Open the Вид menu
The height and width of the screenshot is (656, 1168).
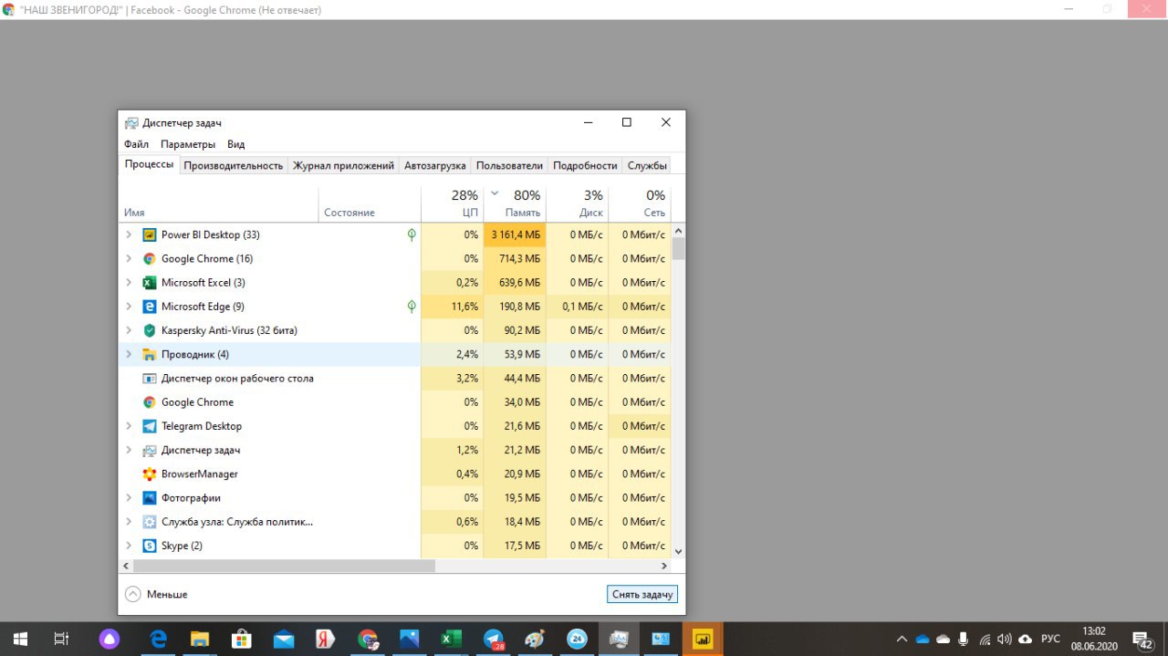coord(236,144)
